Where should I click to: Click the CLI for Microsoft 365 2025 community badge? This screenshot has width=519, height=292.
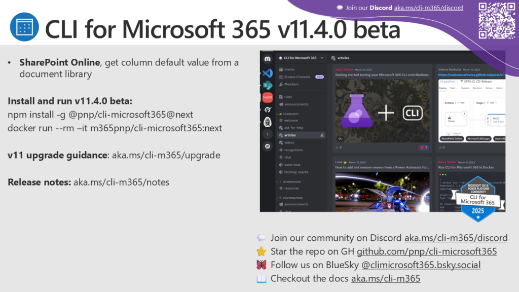click(x=478, y=199)
